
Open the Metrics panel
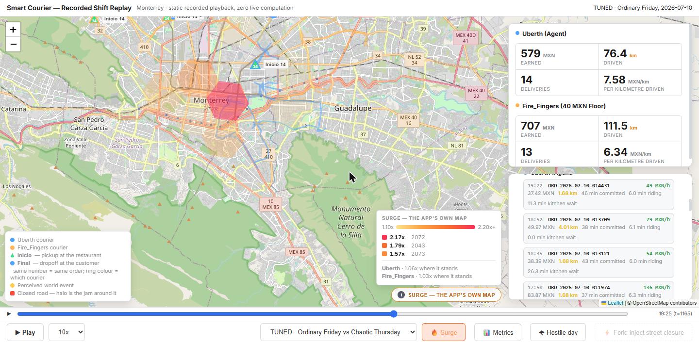click(x=498, y=332)
